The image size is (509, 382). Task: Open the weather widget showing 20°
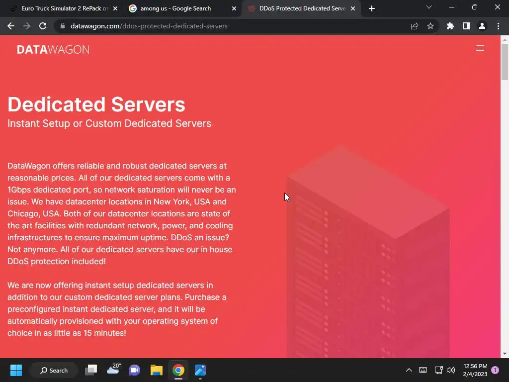click(x=113, y=370)
